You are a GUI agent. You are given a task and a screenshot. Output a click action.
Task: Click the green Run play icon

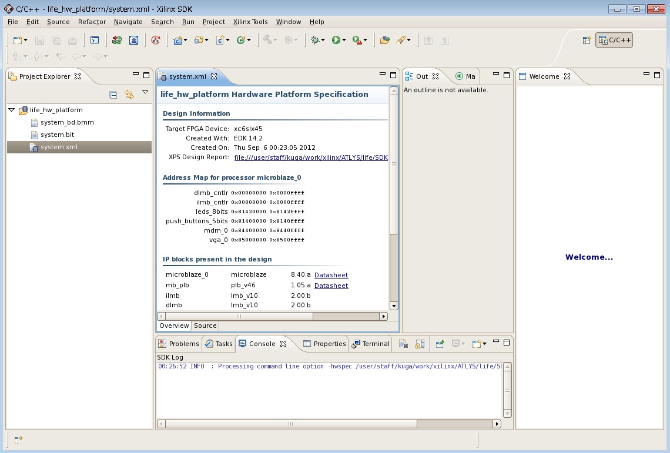tap(336, 40)
